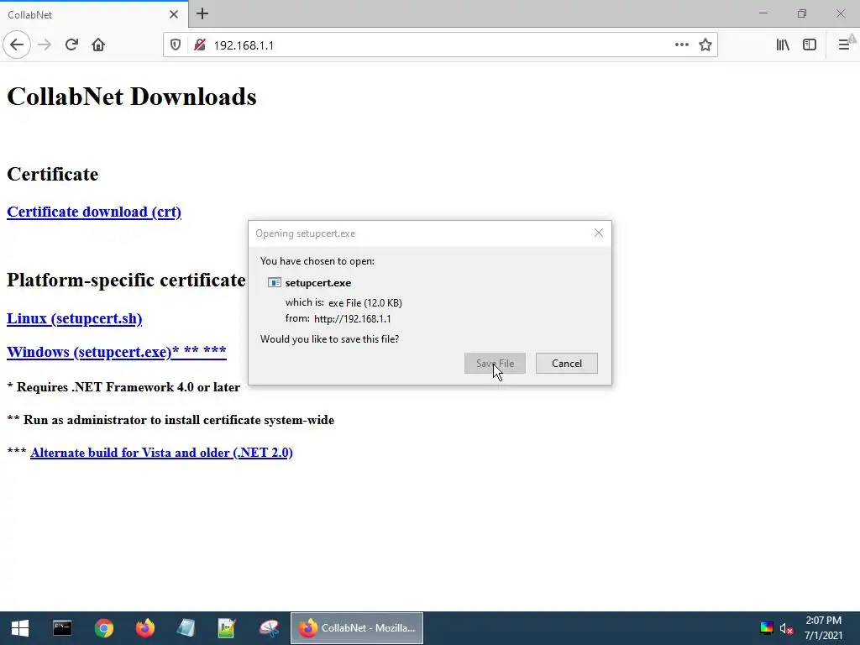The height and width of the screenshot is (645, 860).
Task: Open Command Prompt from taskbar
Action: pyautogui.click(x=62, y=628)
